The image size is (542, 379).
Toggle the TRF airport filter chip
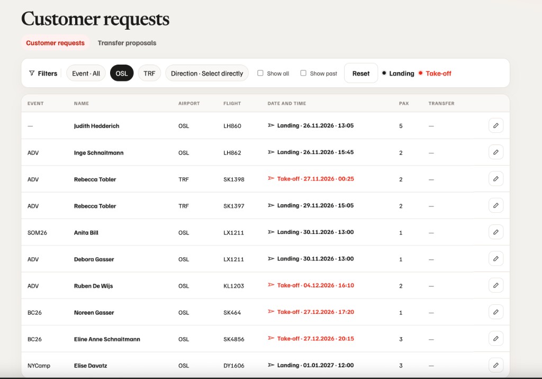pyautogui.click(x=149, y=73)
